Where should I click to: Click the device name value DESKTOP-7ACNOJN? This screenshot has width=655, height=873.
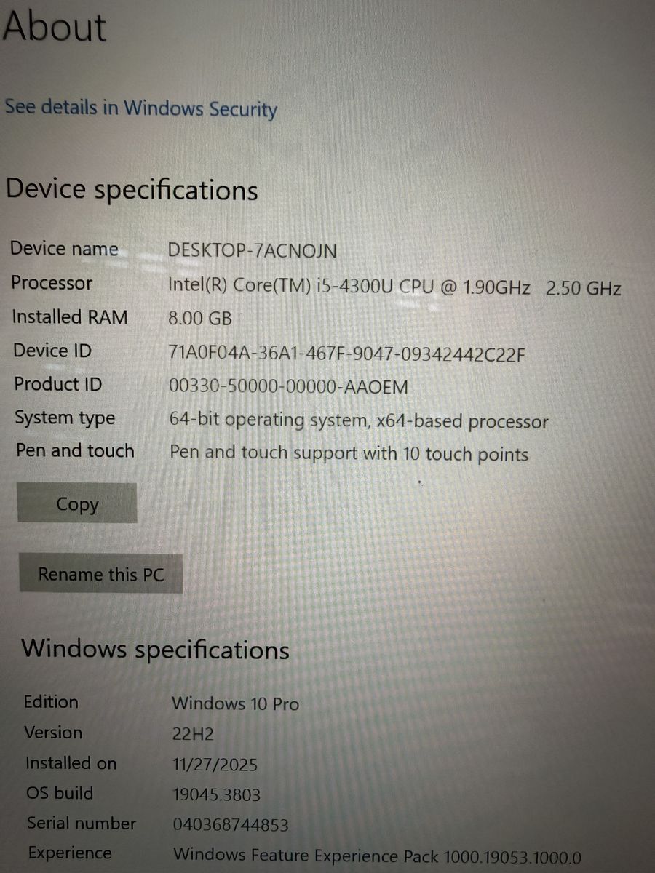click(253, 250)
